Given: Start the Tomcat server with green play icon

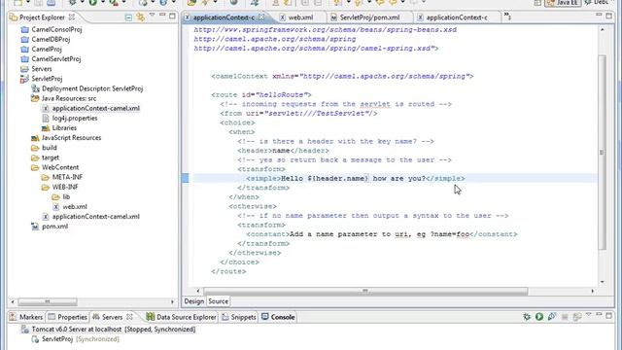Looking at the screenshot, I should coord(539,316).
